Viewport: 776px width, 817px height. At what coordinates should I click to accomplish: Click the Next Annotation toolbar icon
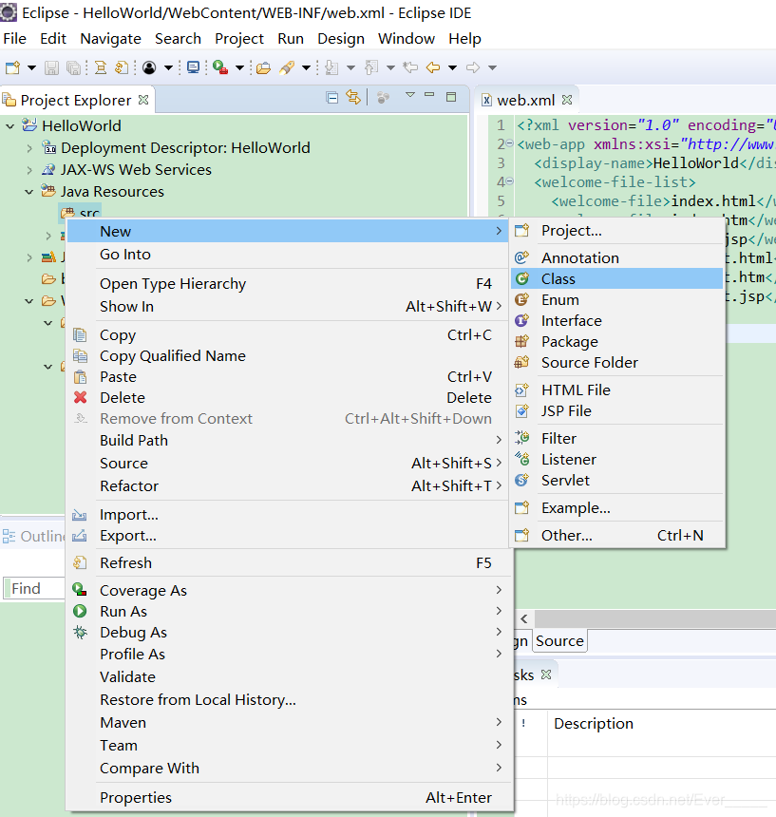coord(331,67)
